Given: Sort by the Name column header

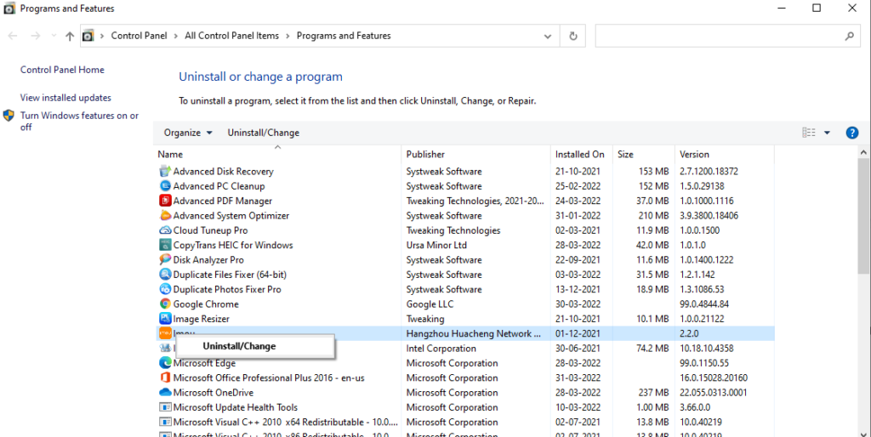Looking at the screenshot, I should [x=277, y=154].
